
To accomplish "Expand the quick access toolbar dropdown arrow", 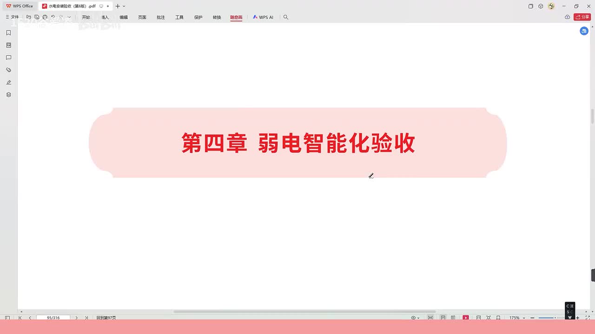I will click(69, 17).
